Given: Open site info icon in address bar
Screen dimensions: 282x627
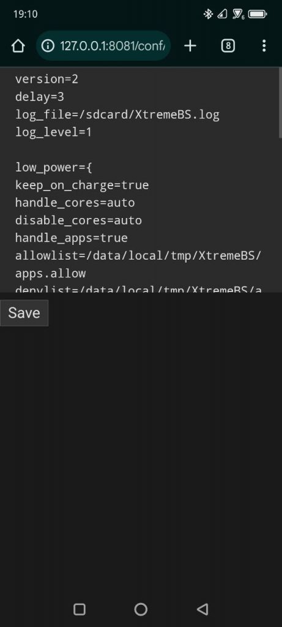Looking at the screenshot, I should (48, 46).
